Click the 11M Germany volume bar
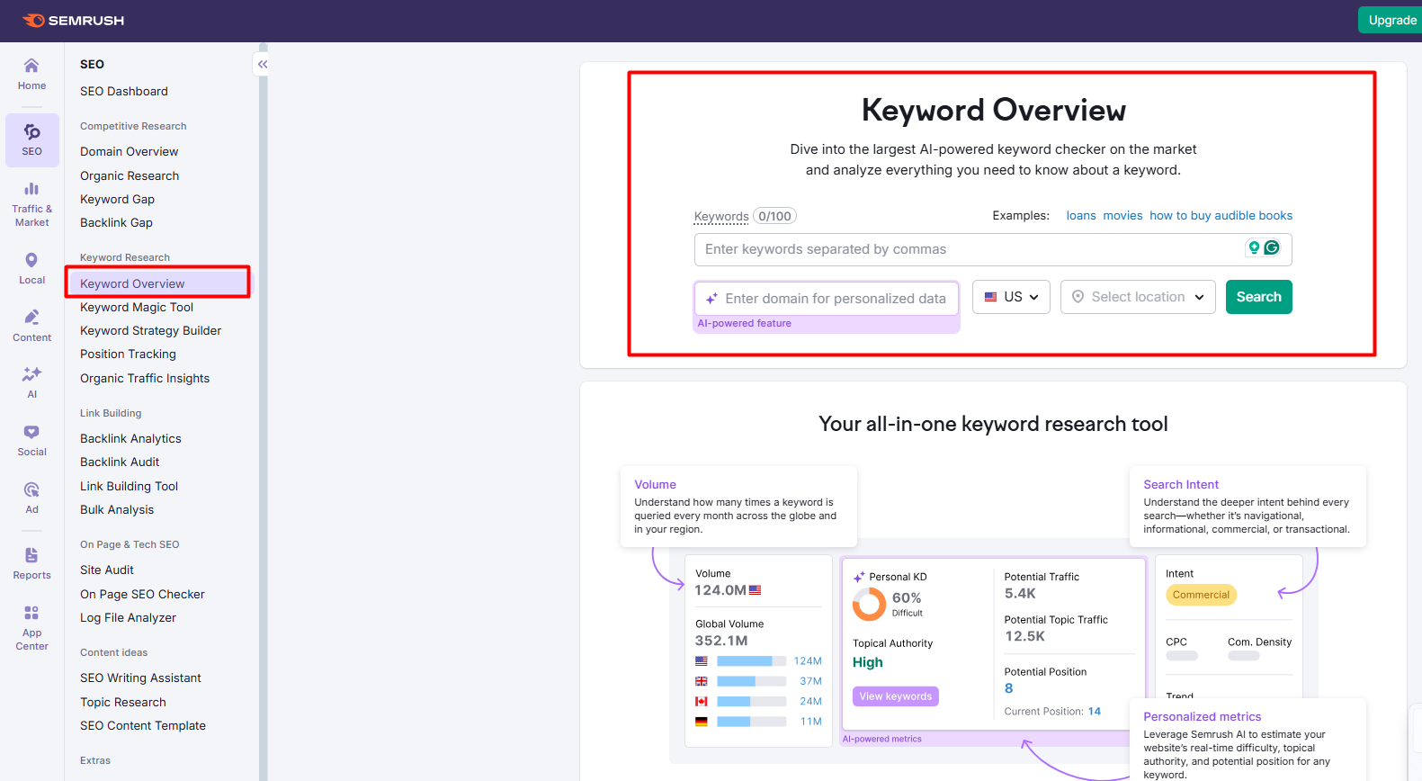This screenshot has width=1422, height=781. pos(752,722)
